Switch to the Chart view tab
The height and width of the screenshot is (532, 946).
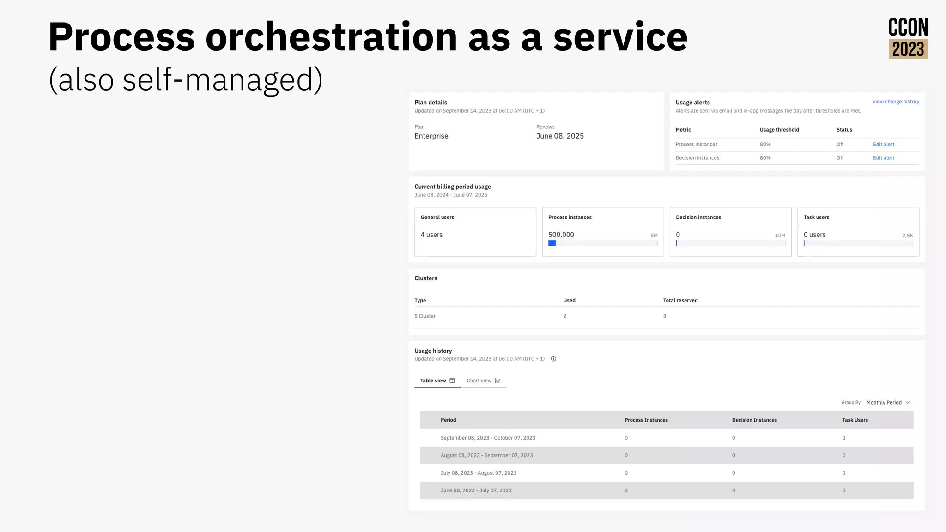pyautogui.click(x=484, y=381)
